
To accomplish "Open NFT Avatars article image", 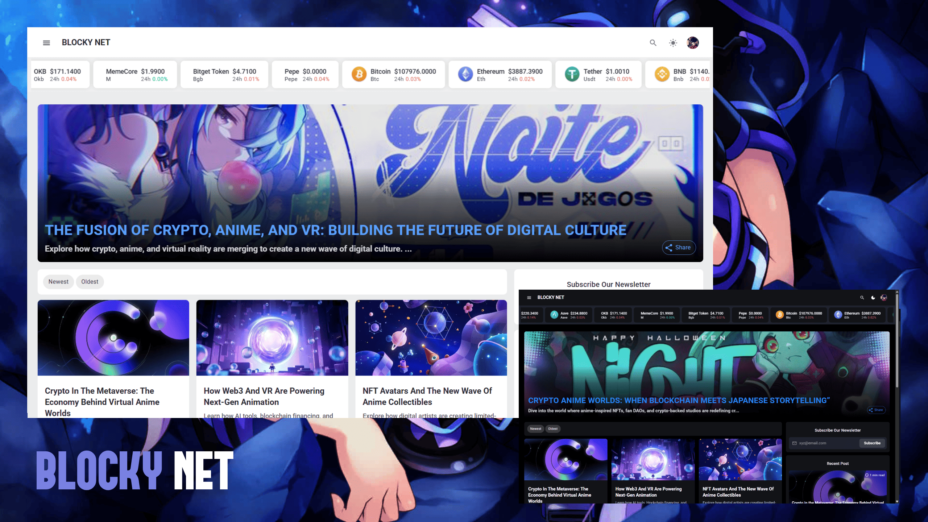I will 431,338.
